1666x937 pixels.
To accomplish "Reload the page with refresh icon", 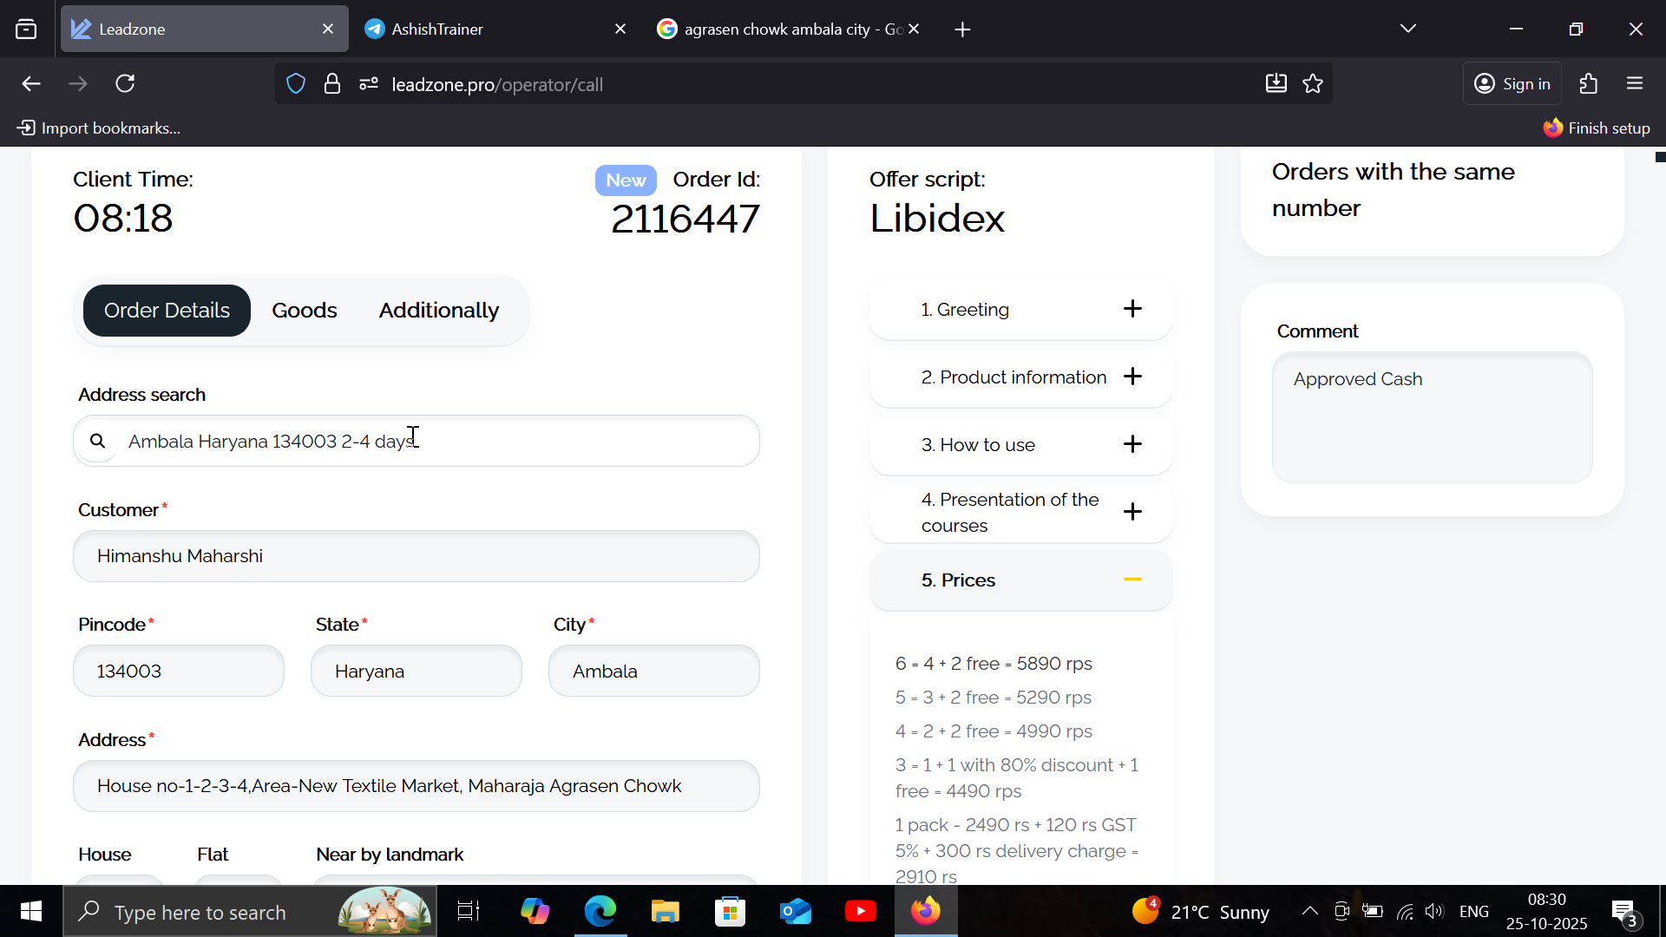I will point(125,83).
